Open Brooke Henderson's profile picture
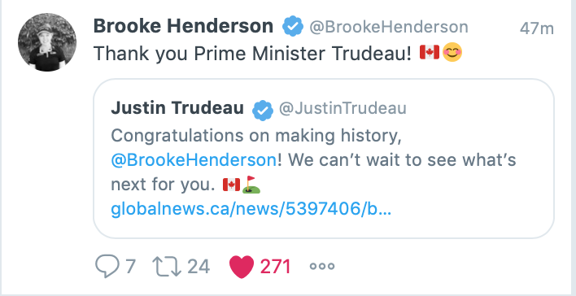 tap(47, 42)
